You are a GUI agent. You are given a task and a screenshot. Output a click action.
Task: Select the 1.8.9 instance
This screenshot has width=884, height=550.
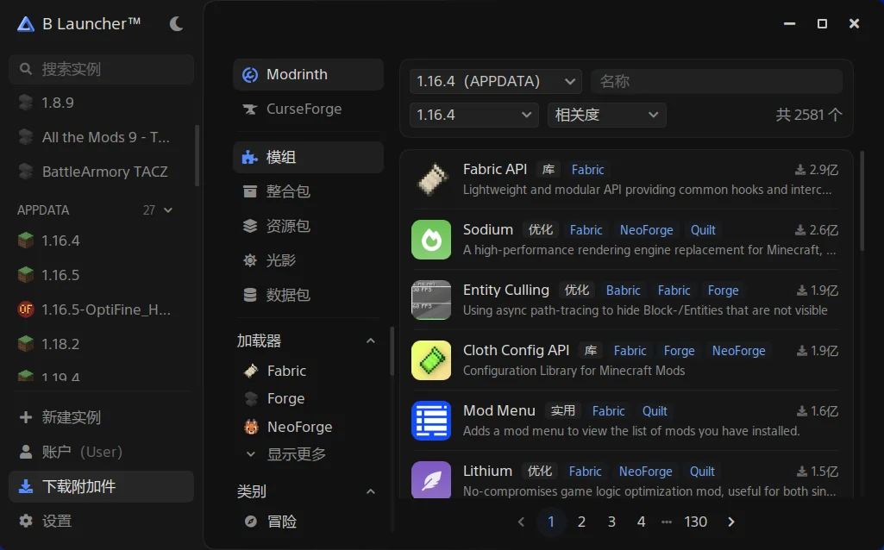coord(102,103)
